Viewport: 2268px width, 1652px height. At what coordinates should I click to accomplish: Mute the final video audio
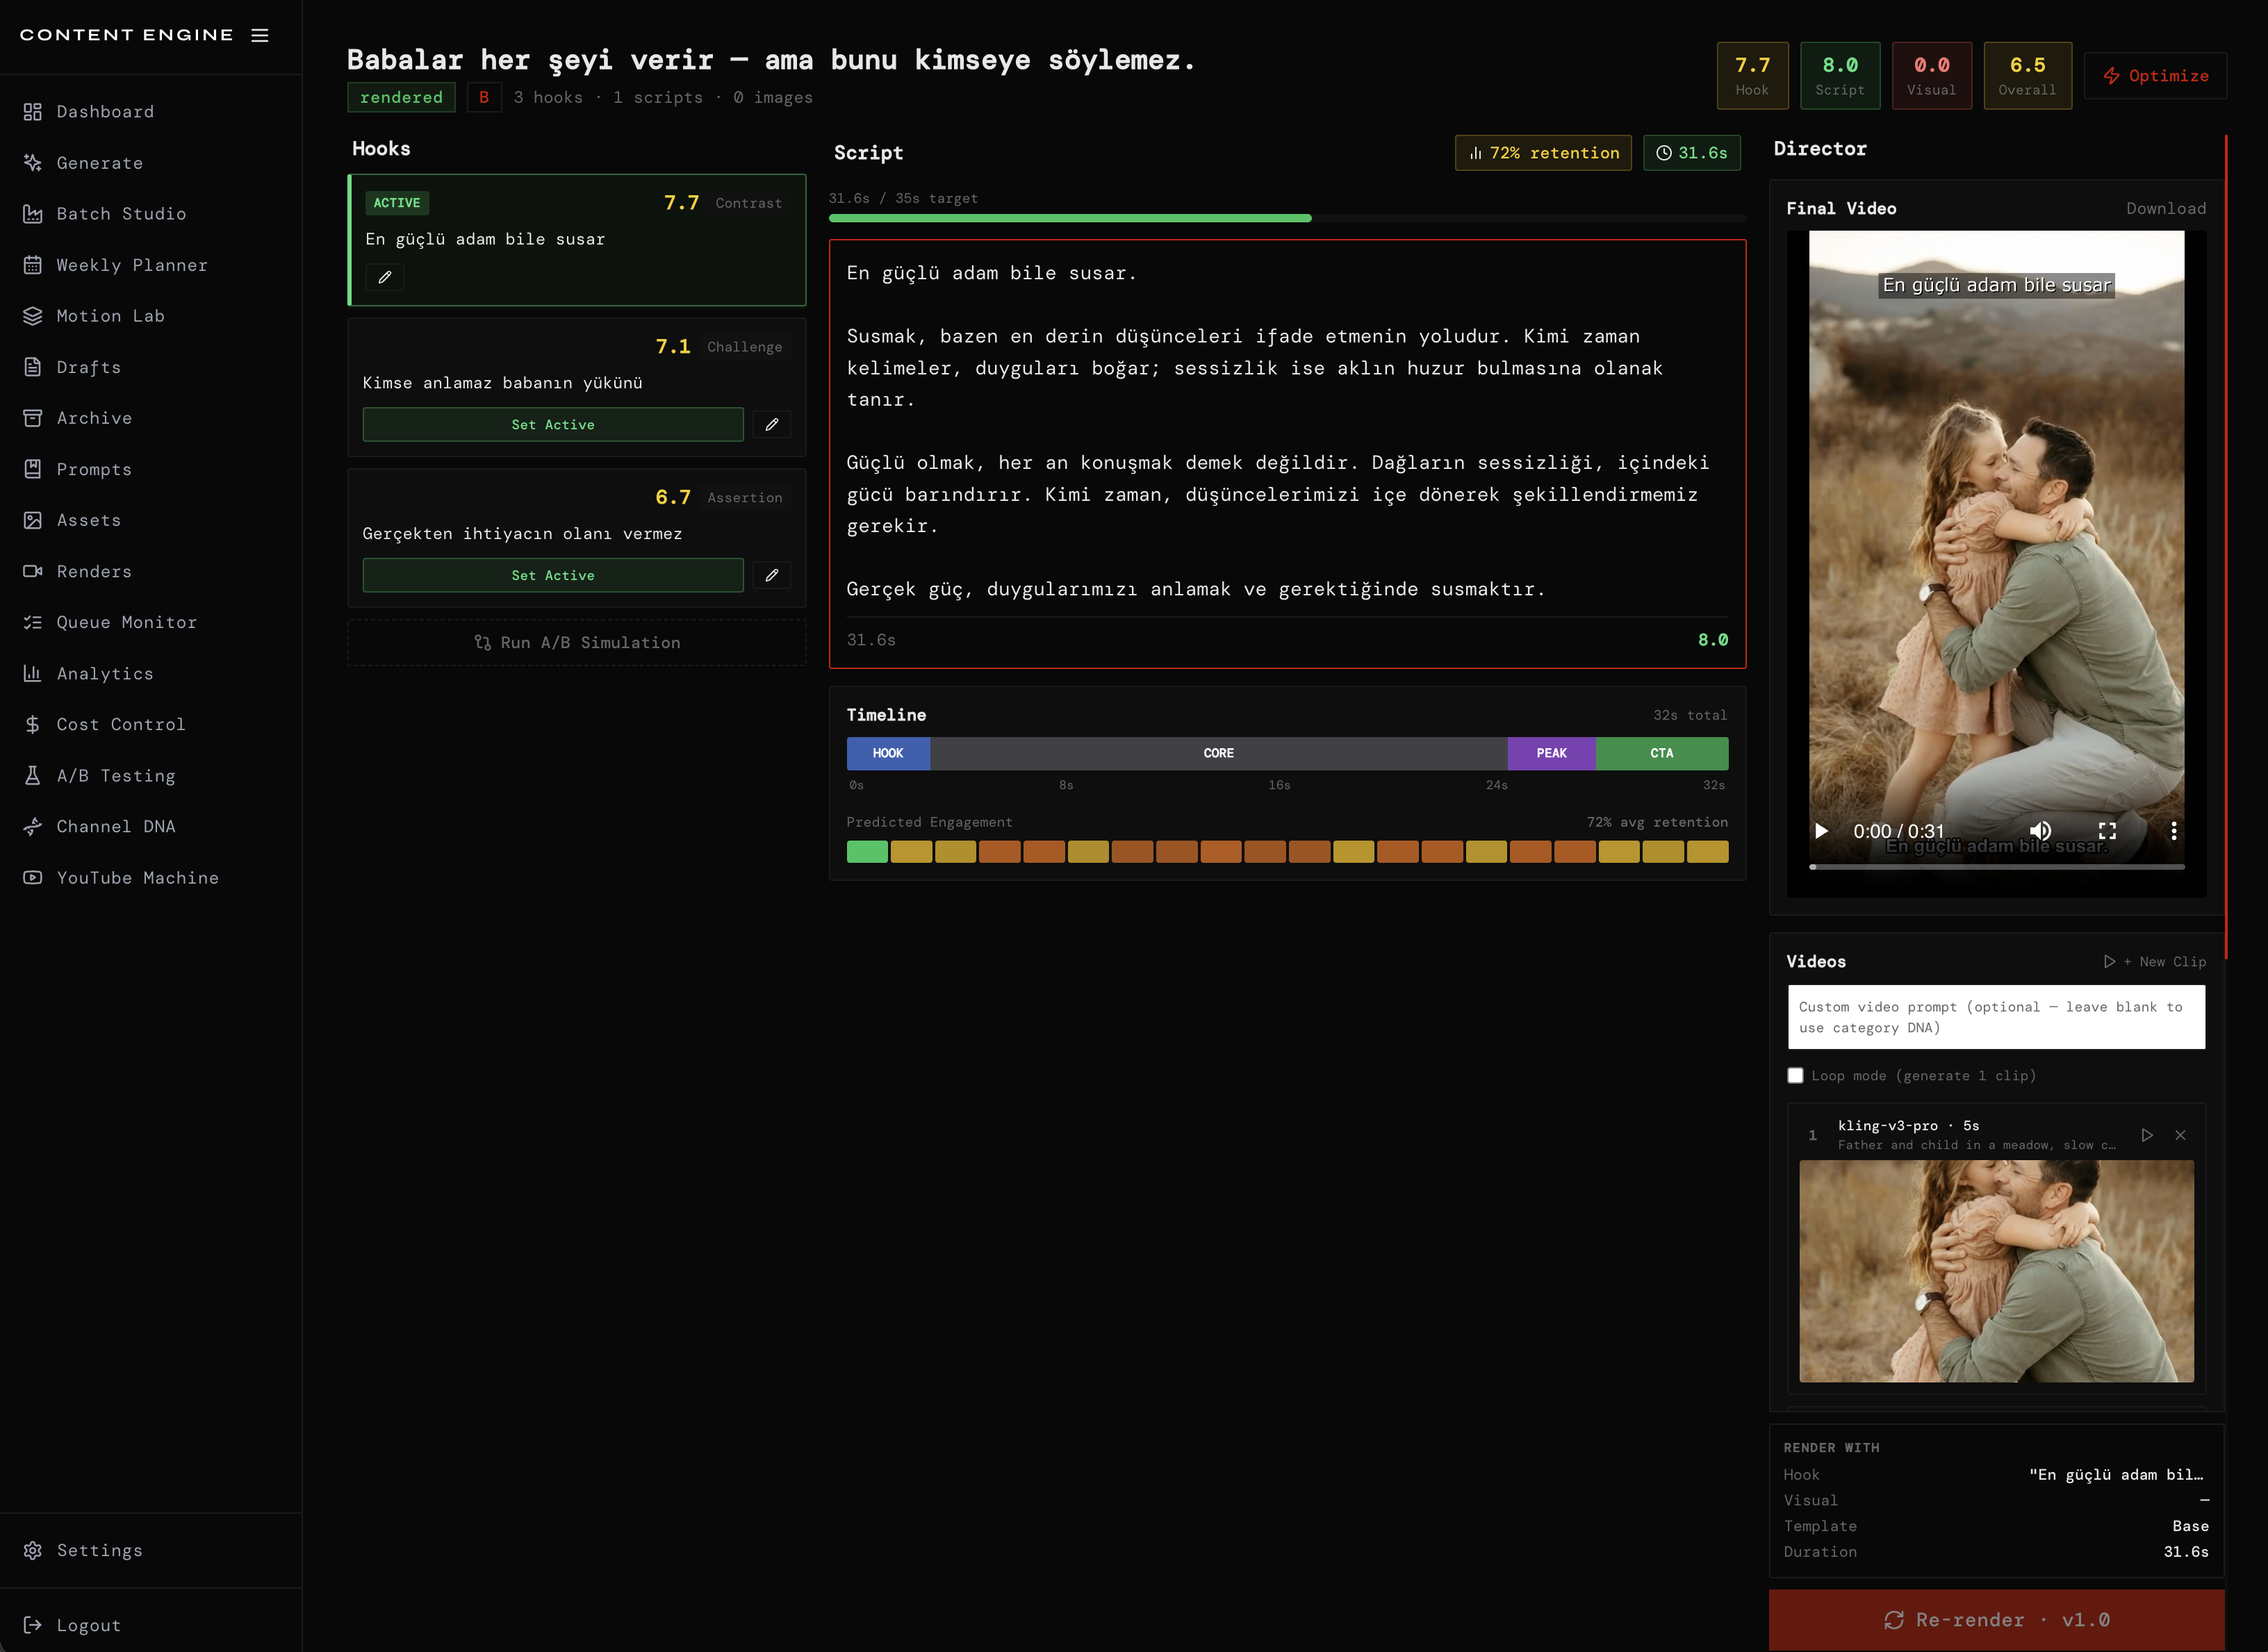point(2040,831)
